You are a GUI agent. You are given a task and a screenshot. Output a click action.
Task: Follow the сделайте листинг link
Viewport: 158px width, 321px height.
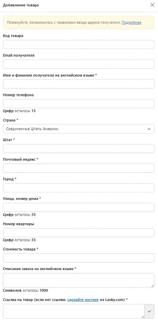[83, 300]
